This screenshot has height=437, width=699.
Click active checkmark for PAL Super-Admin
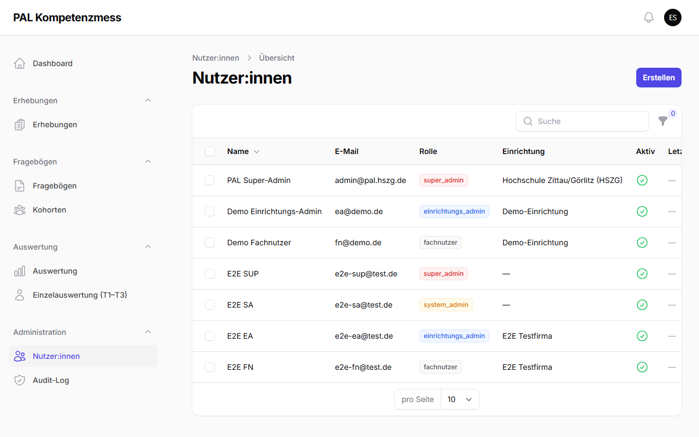pos(642,180)
